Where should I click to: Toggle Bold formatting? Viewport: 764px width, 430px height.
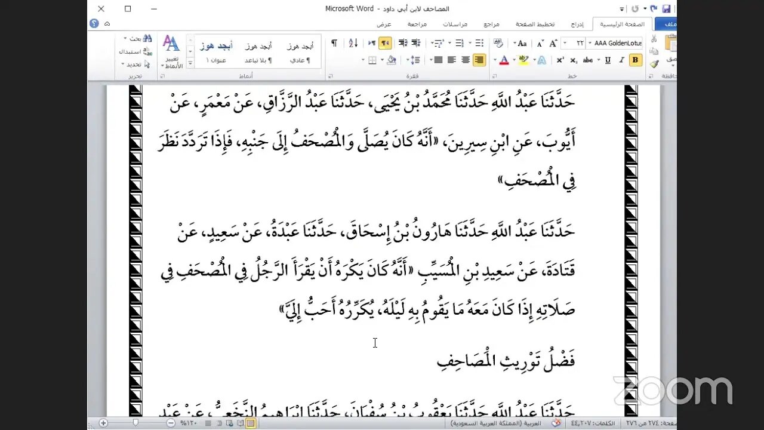point(635,60)
